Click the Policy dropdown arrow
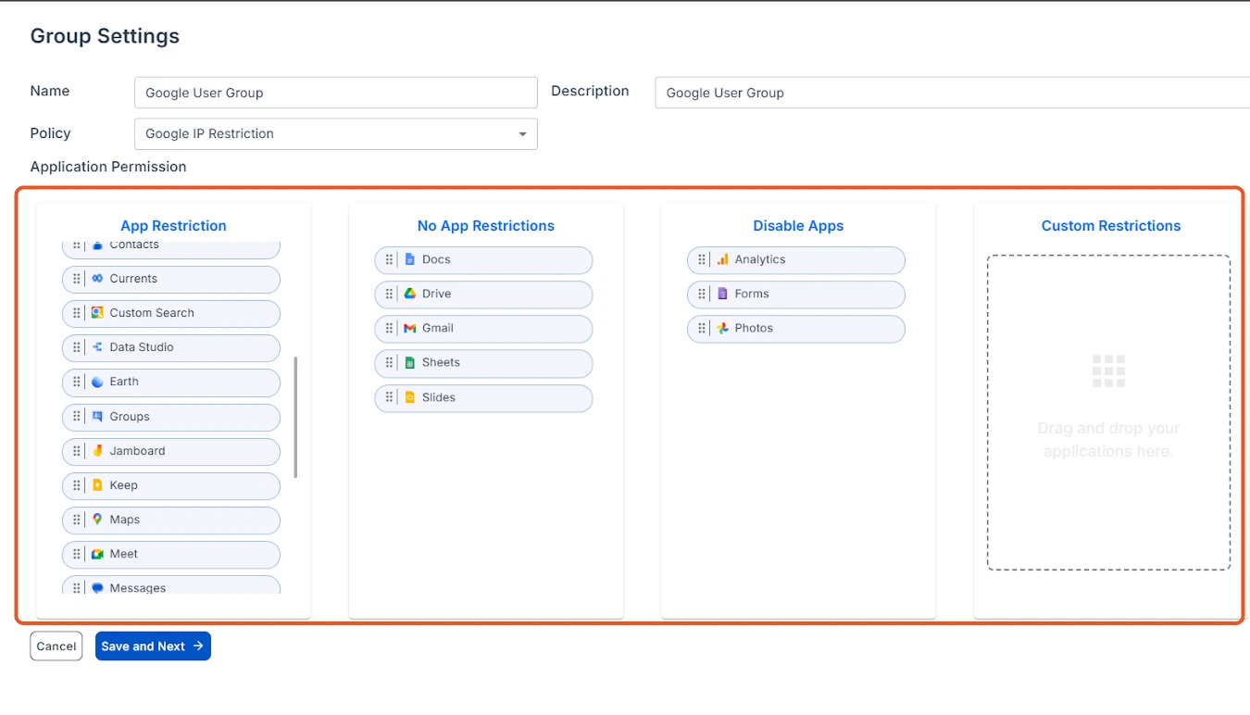1250x715 pixels. 522,134
